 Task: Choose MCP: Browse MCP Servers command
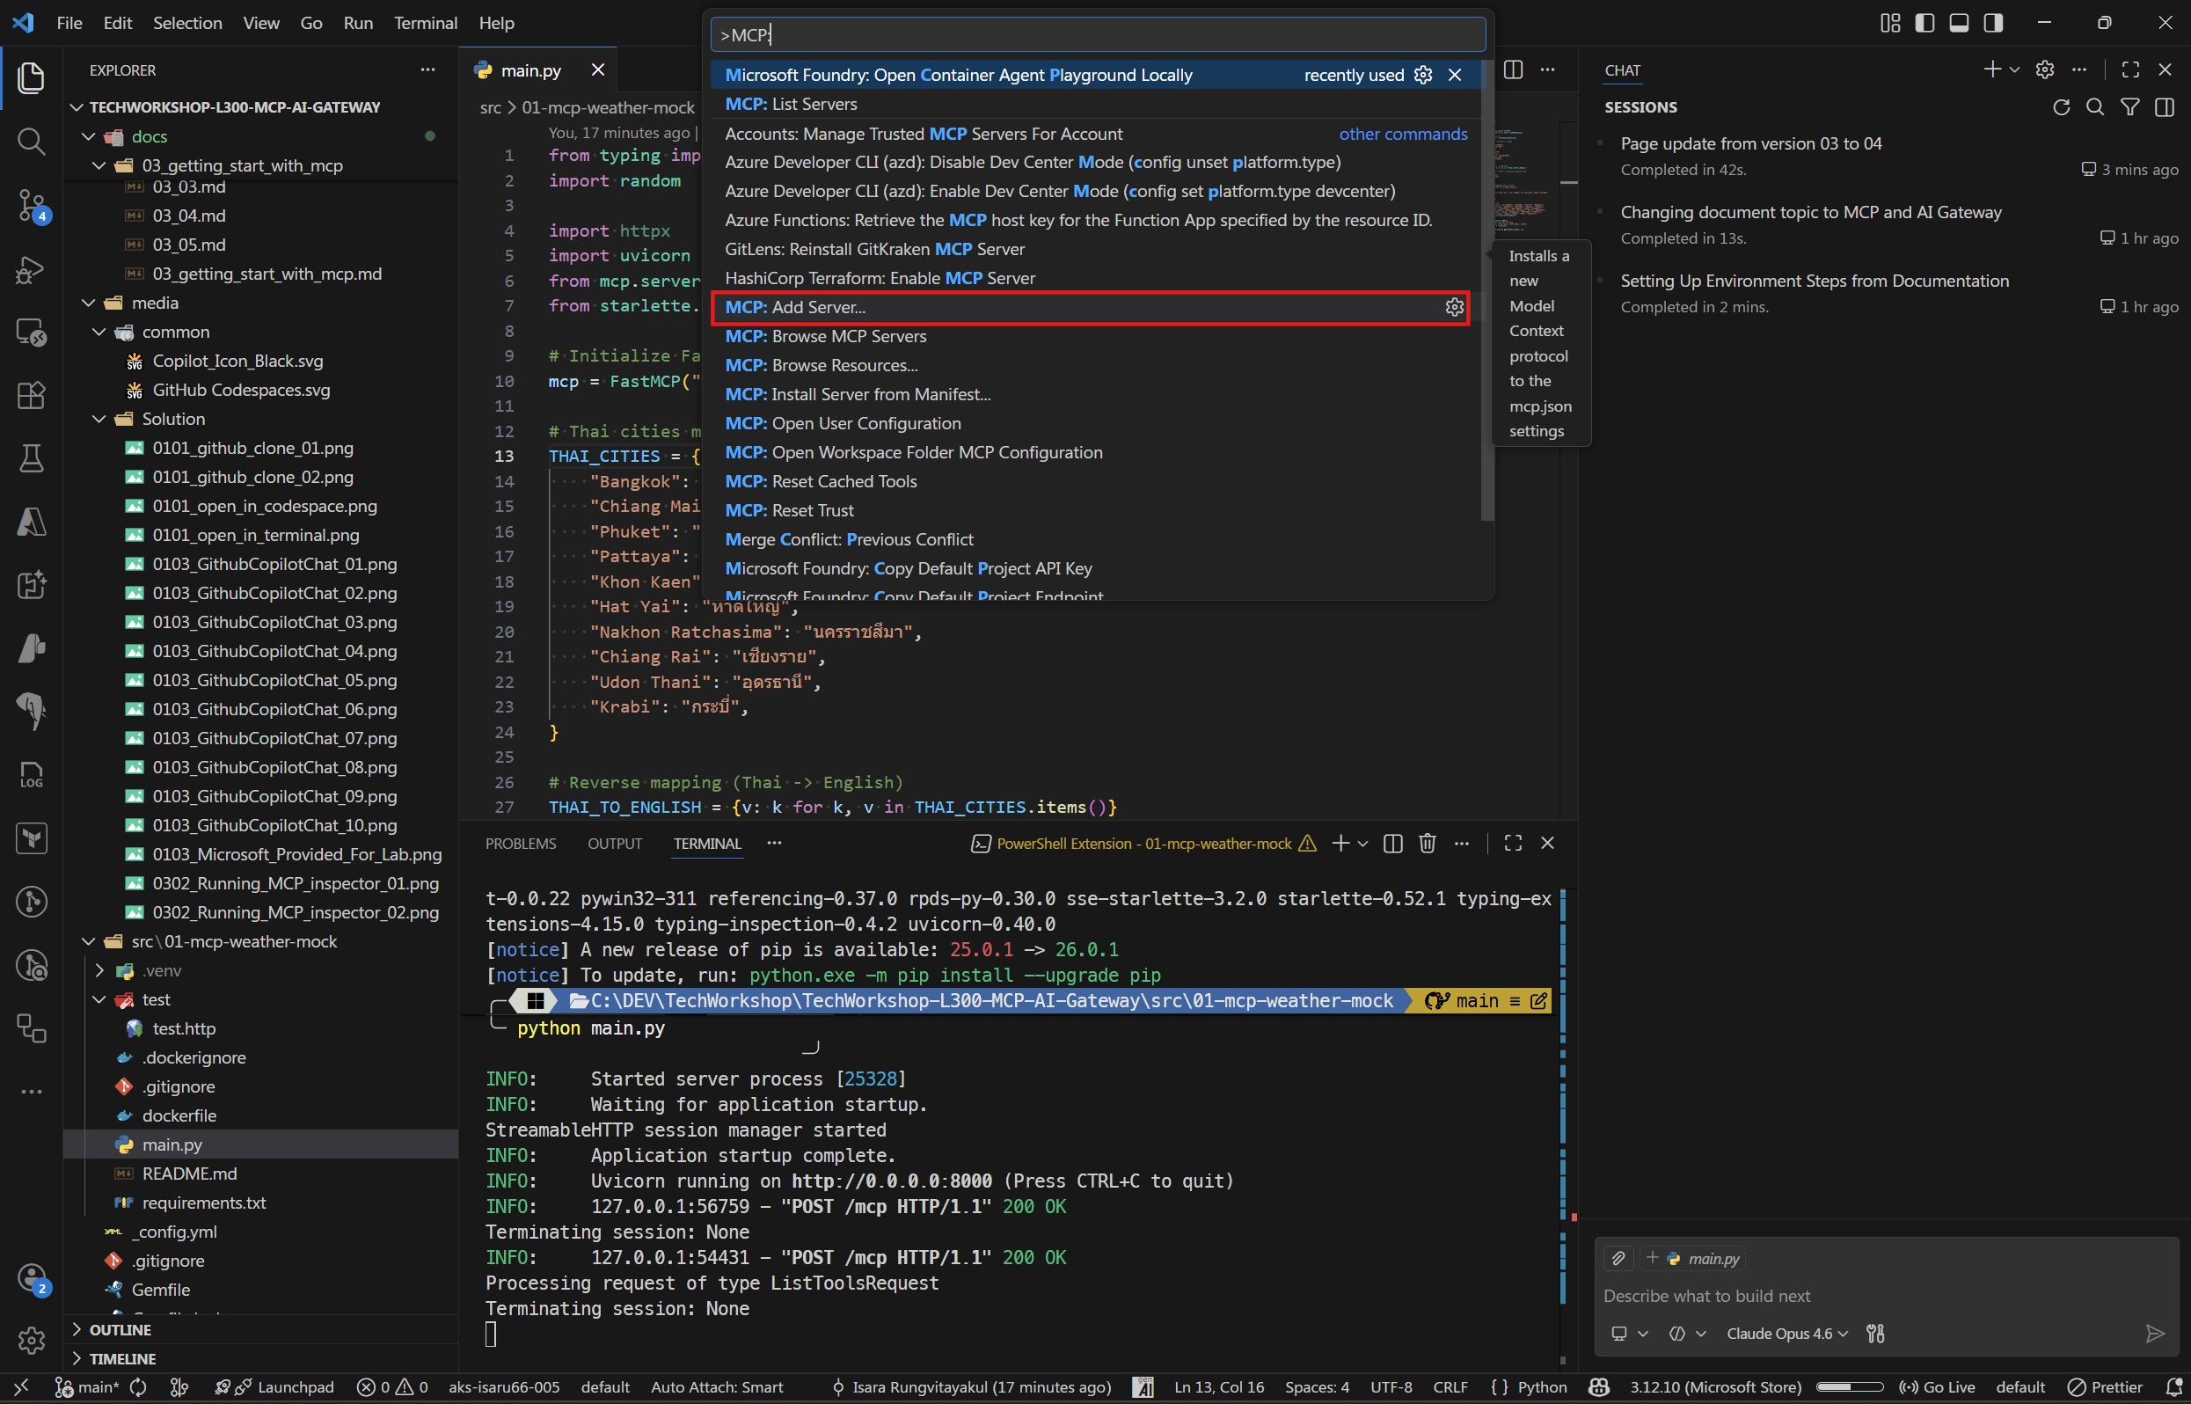tap(1097, 336)
